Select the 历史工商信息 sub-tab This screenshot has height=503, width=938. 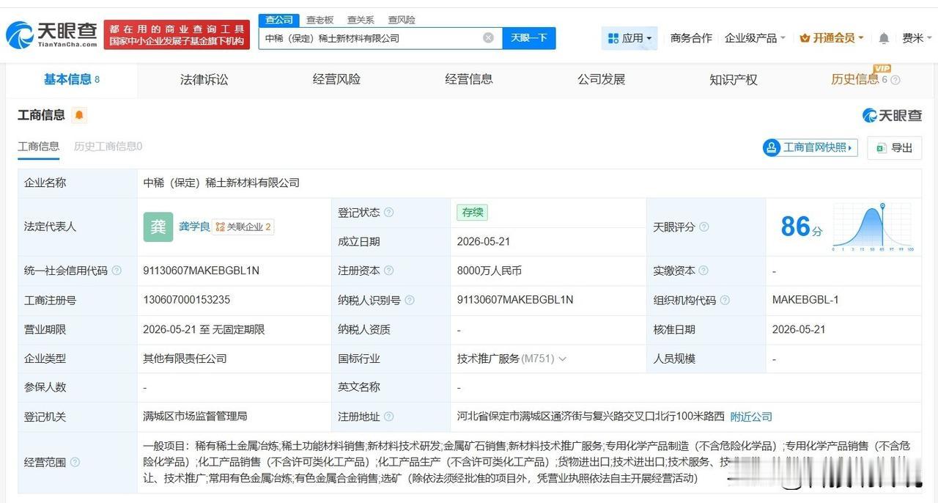point(108,146)
